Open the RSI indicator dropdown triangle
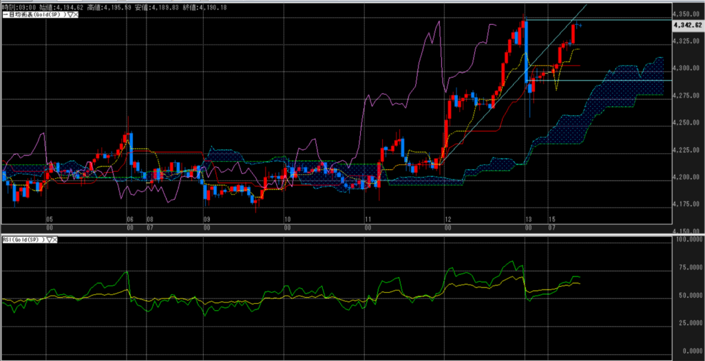Viewport: 705px width, 361px height. click(50, 239)
